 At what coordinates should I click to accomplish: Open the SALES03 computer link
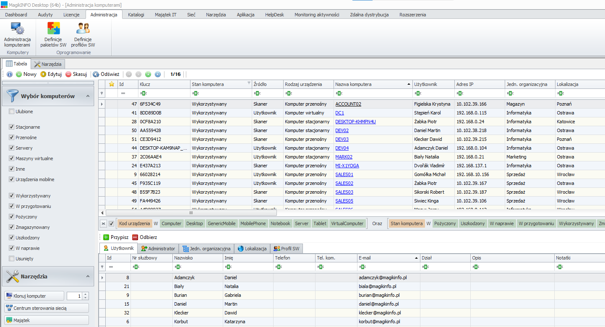(344, 192)
